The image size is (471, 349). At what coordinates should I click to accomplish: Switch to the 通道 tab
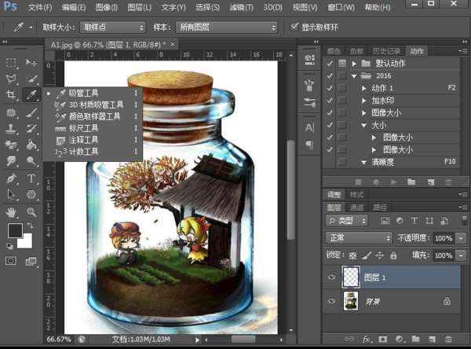(x=356, y=208)
